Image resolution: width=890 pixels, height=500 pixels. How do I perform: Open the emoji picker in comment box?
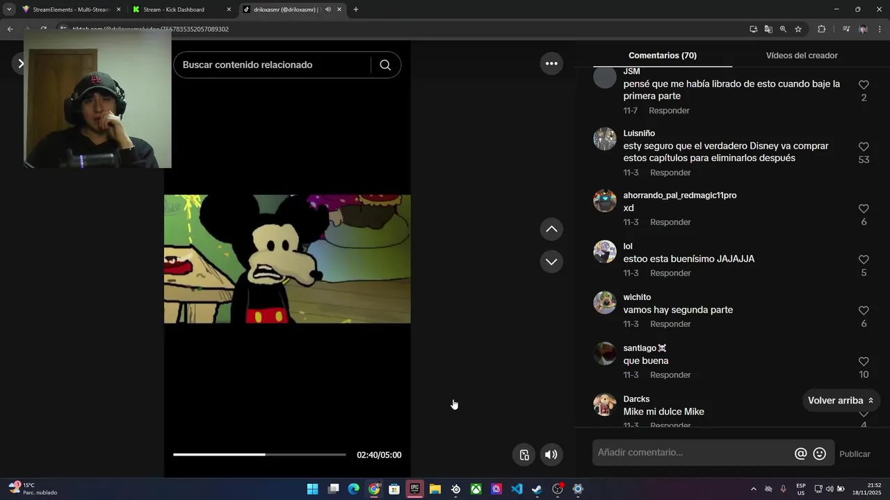(820, 453)
